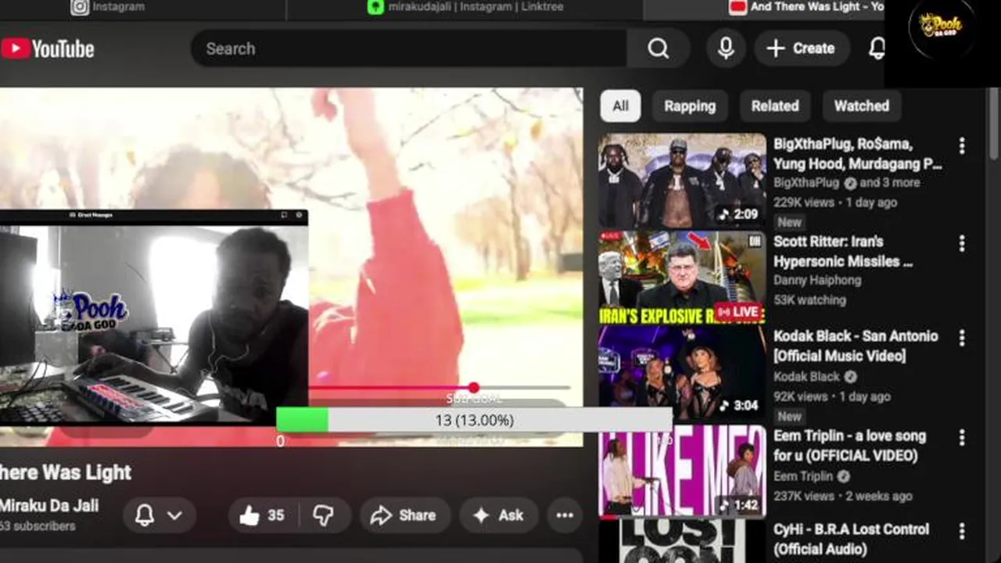Dislike the video with thumbs down
Image resolution: width=1001 pixels, height=563 pixels.
323,515
